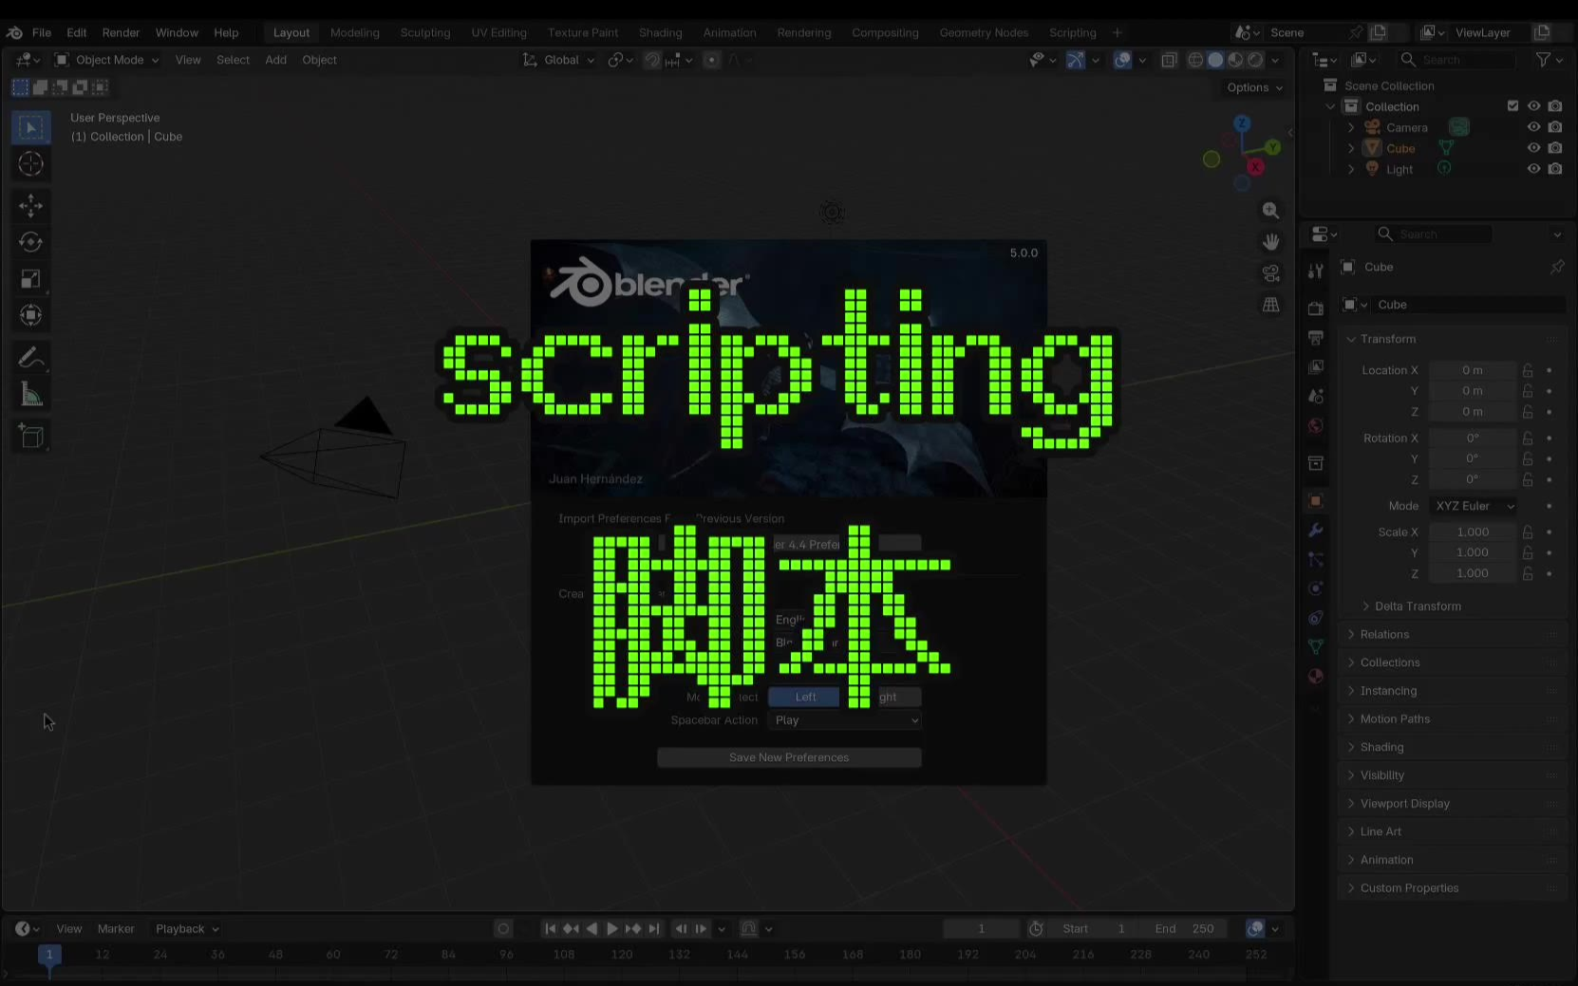Click the 3D Cursor tool

click(x=30, y=164)
